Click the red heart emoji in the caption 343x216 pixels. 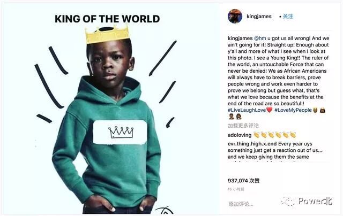pyautogui.click(x=270, y=110)
